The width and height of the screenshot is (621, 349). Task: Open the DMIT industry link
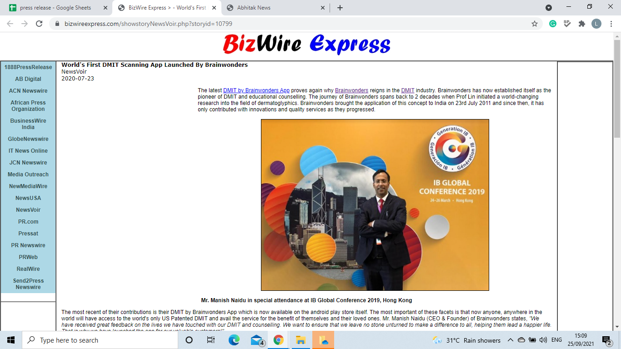(408, 90)
